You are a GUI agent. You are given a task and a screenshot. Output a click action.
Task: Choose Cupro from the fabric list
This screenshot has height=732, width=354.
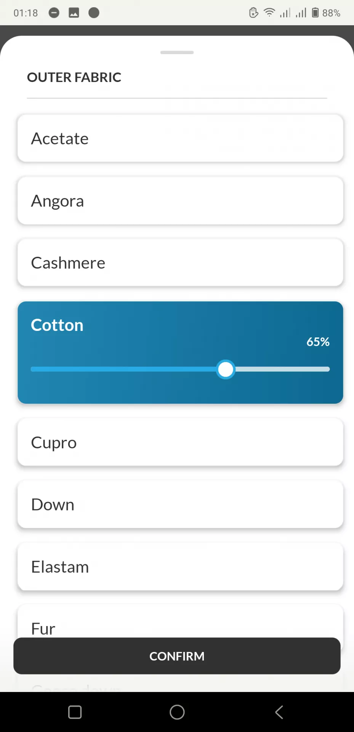point(180,442)
